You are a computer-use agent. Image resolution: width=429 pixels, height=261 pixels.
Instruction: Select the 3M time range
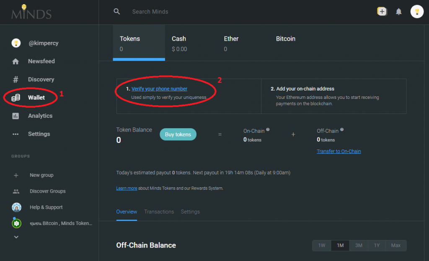(359, 245)
